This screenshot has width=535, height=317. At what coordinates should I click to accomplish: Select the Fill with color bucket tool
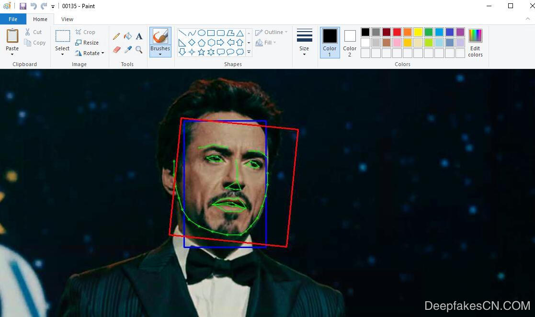pyautogui.click(x=128, y=36)
